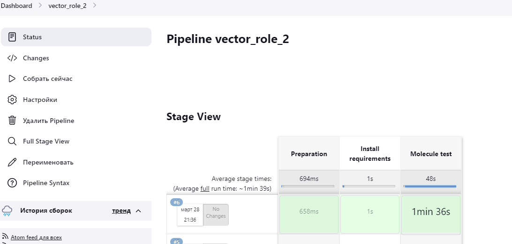The width and height of the screenshot is (512, 244).
Task: Click the Status page icon in sidebar
Action: point(13,37)
